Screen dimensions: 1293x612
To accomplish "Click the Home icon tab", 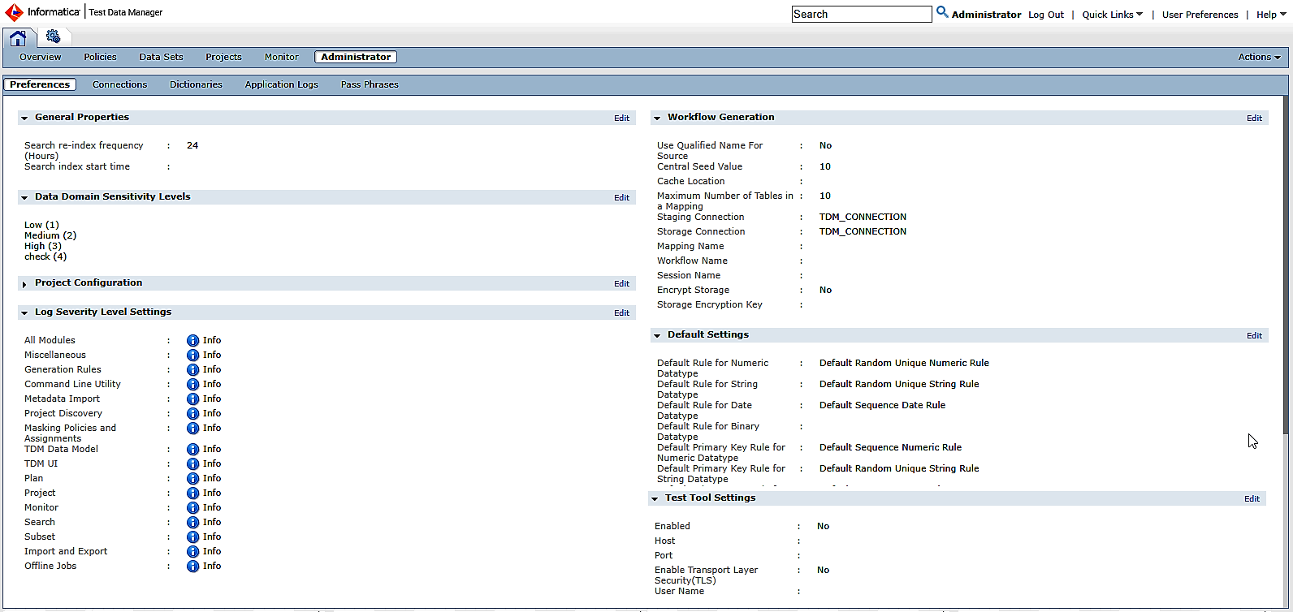I will [x=18, y=37].
